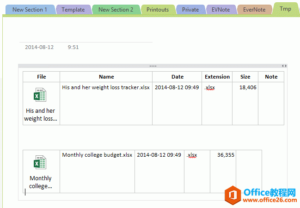This screenshot has width=300, height=208.
Task: Go to the Printouts section tab
Action: tap(158, 9)
